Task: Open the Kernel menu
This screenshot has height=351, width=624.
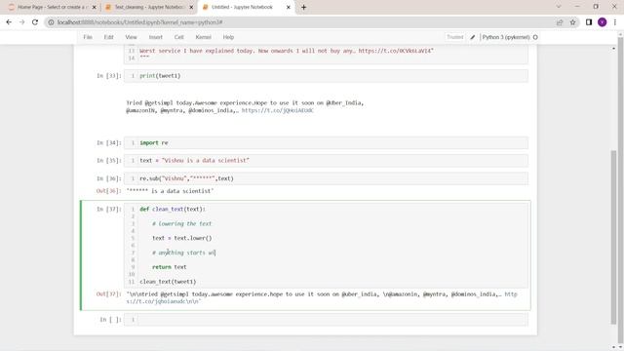Action: (203, 37)
